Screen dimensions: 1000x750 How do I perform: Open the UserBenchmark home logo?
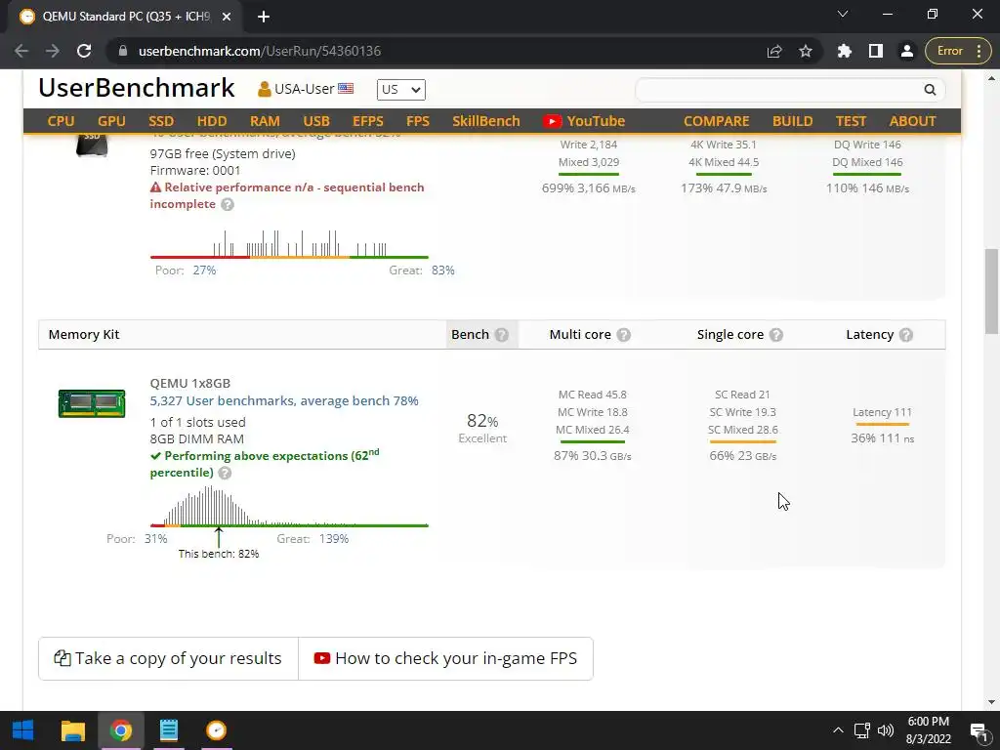pos(137,88)
